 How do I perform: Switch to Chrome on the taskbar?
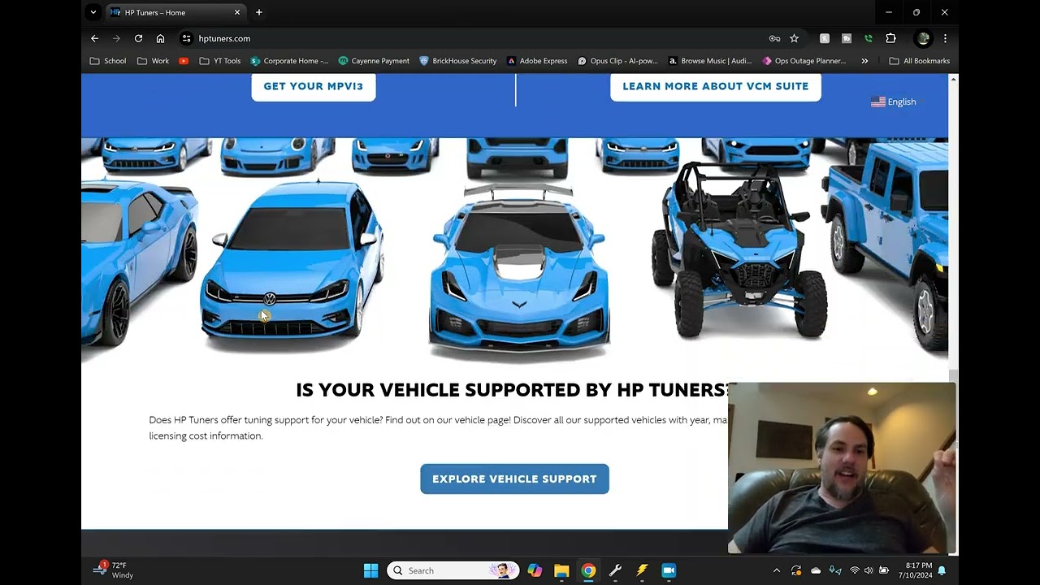click(x=588, y=570)
